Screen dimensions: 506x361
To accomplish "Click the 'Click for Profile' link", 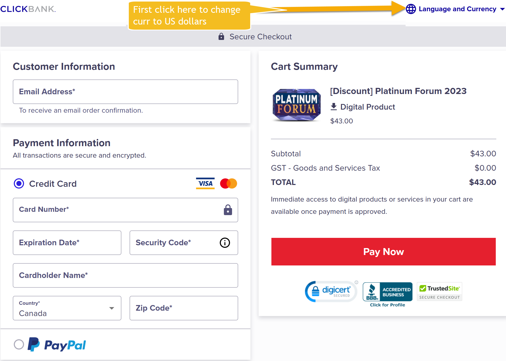I will coord(387,305).
